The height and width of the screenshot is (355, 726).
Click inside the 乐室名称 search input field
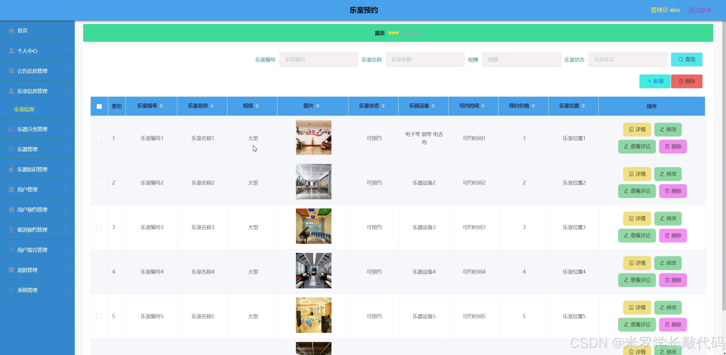(425, 59)
